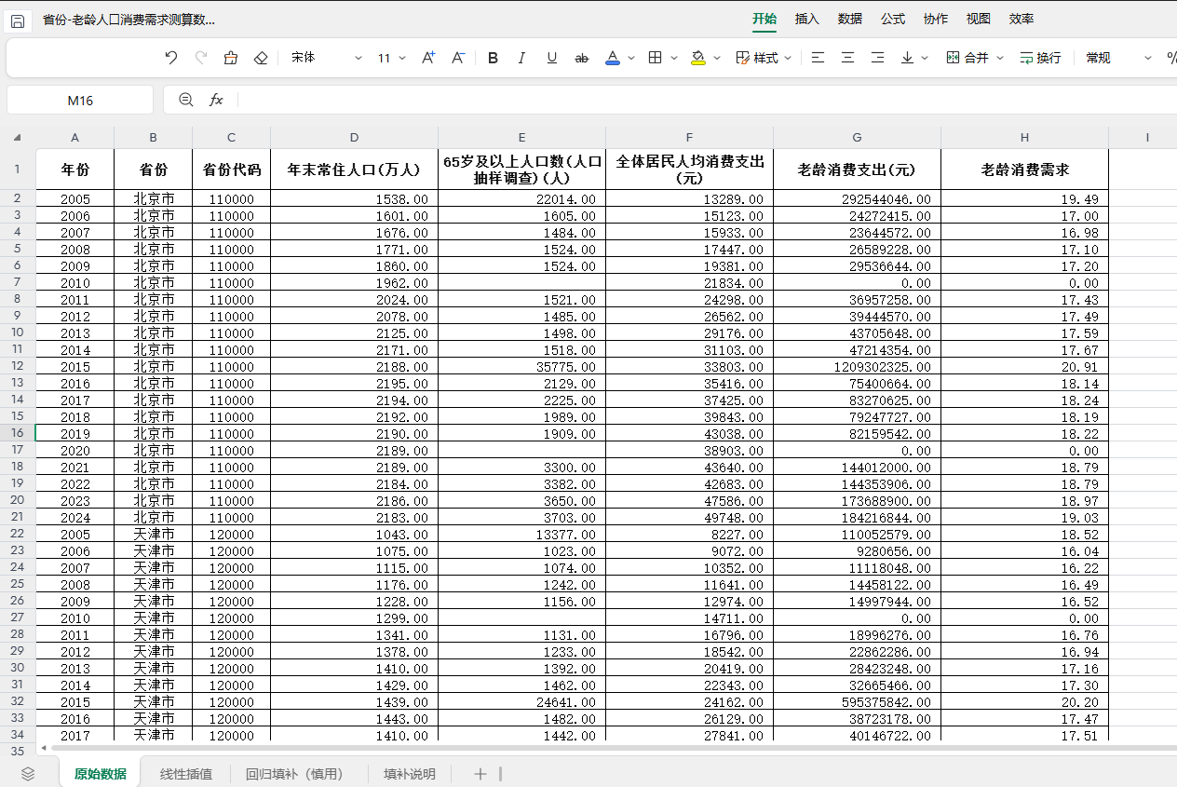The width and height of the screenshot is (1177, 787).
Task: Click the horizontal scrollbar left arrow
Action: pos(43,748)
